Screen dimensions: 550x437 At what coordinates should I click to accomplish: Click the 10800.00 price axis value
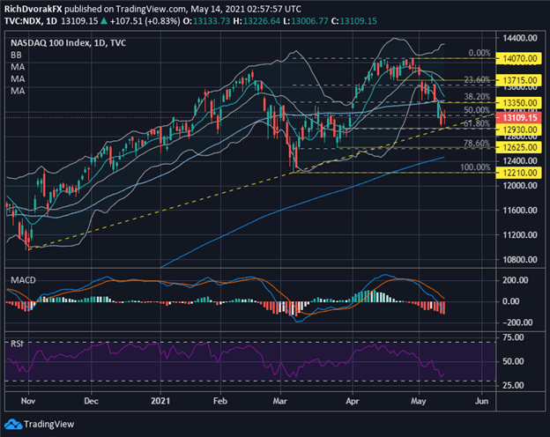pos(520,260)
